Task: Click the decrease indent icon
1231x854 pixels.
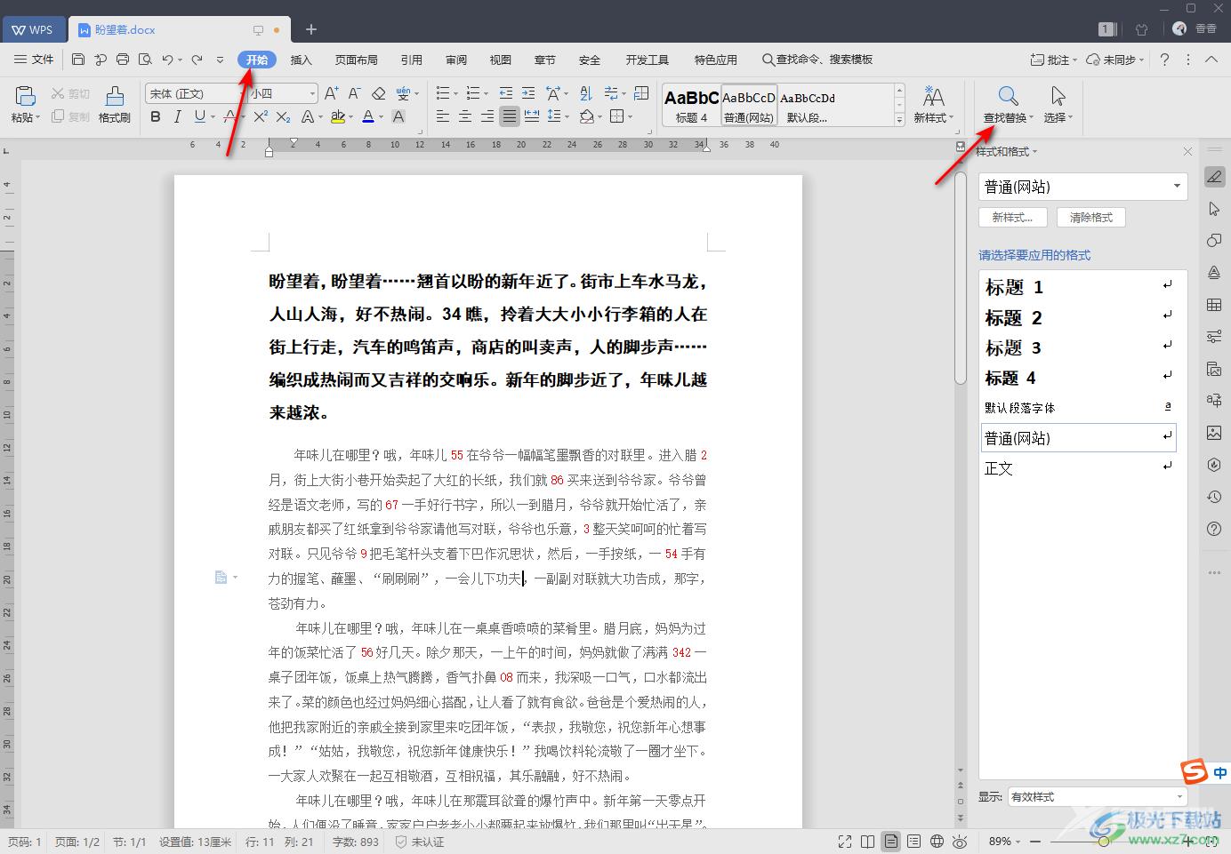Action: (506, 93)
